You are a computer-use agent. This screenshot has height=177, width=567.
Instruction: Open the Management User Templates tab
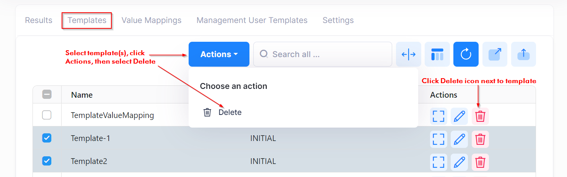252,20
